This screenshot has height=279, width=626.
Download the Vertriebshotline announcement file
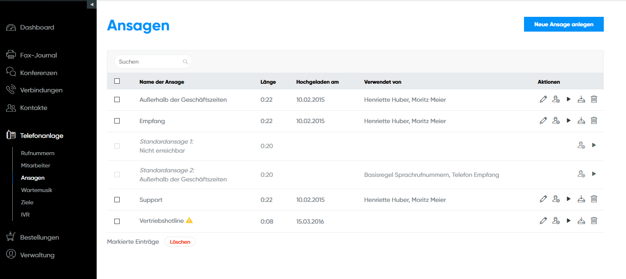point(581,221)
